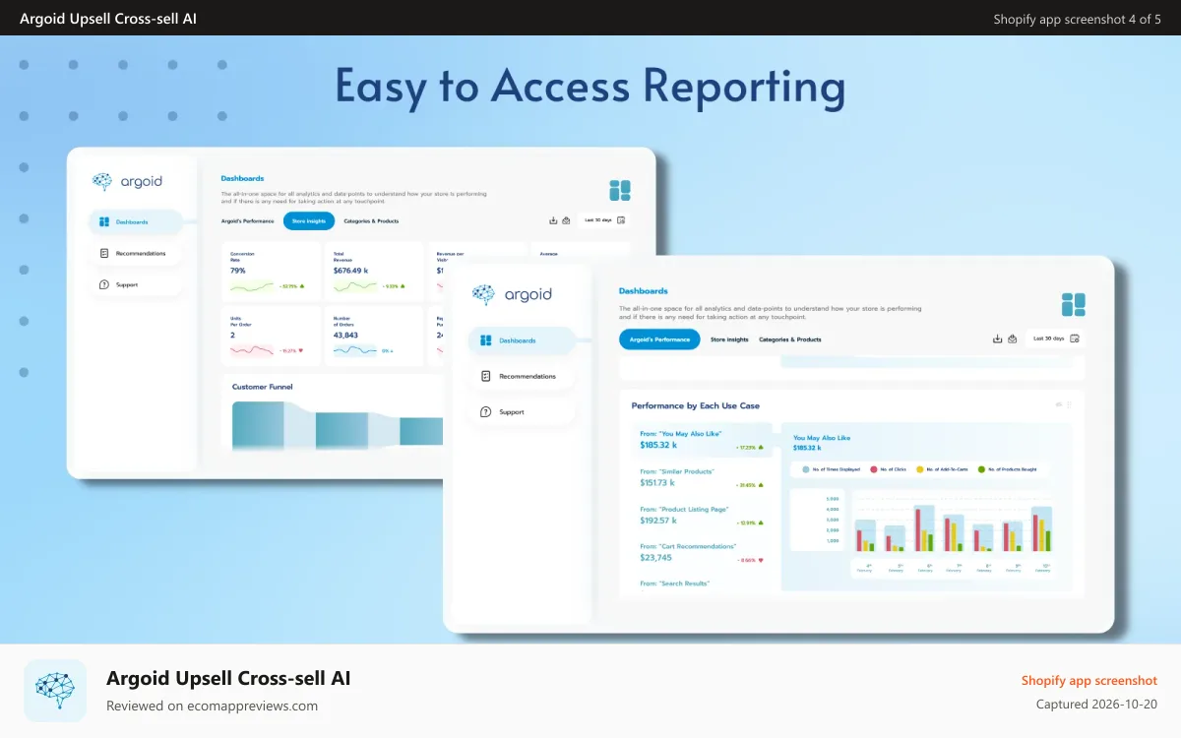
Task: Click the argoid brain logo in front window
Action: pos(483,294)
